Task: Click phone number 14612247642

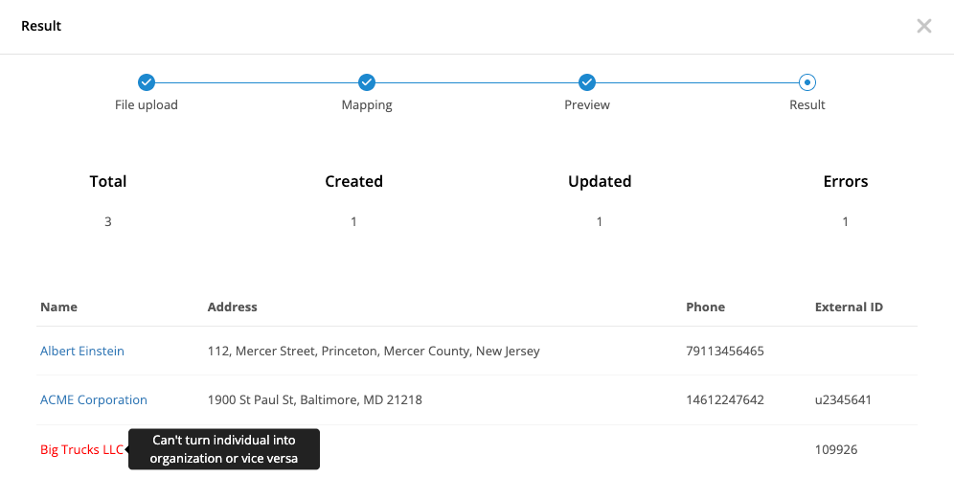Action: tap(725, 399)
